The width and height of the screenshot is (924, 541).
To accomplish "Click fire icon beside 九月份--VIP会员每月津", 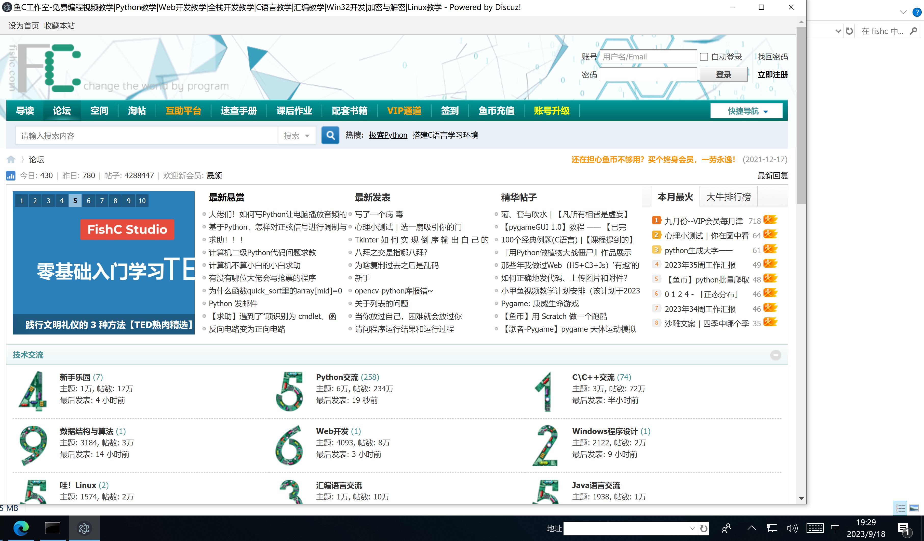I will click(770, 220).
